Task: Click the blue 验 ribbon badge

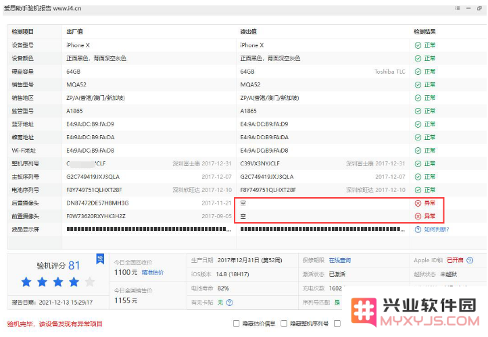Action: pos(100,259)
